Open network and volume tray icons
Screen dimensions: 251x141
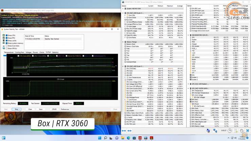click(x=234, y=138)
